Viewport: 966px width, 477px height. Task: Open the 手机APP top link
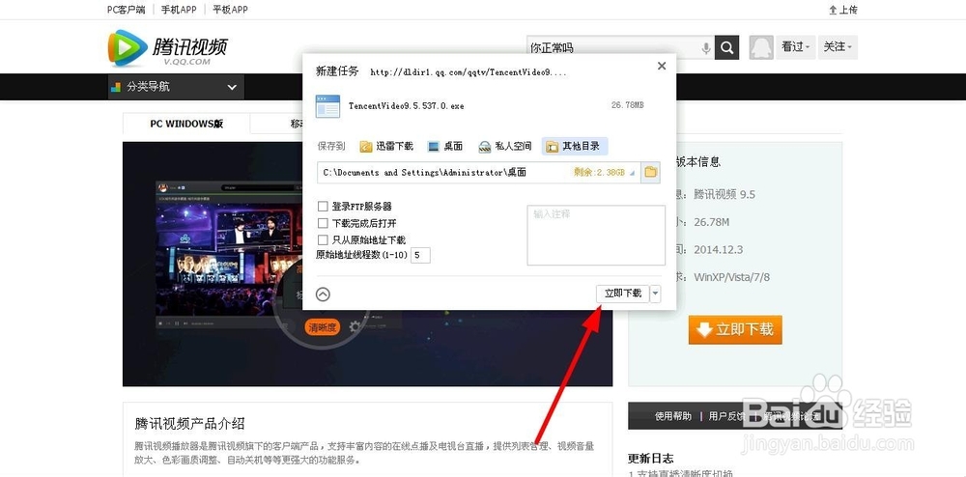pyautogui.click(x=179, y=10)
